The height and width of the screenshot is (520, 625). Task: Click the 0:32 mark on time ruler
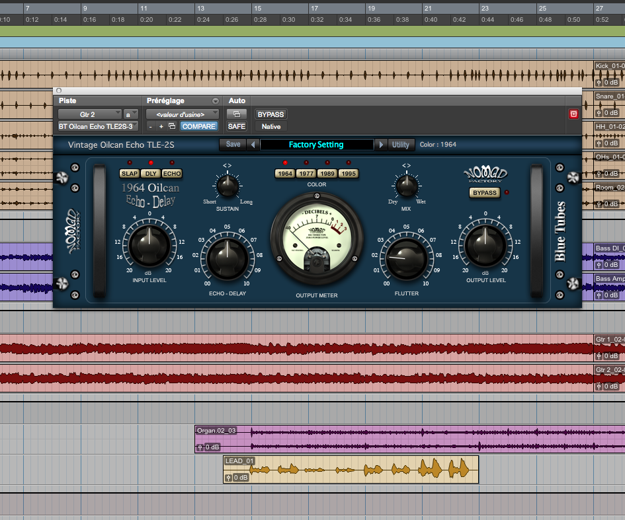tap(317, 20)
